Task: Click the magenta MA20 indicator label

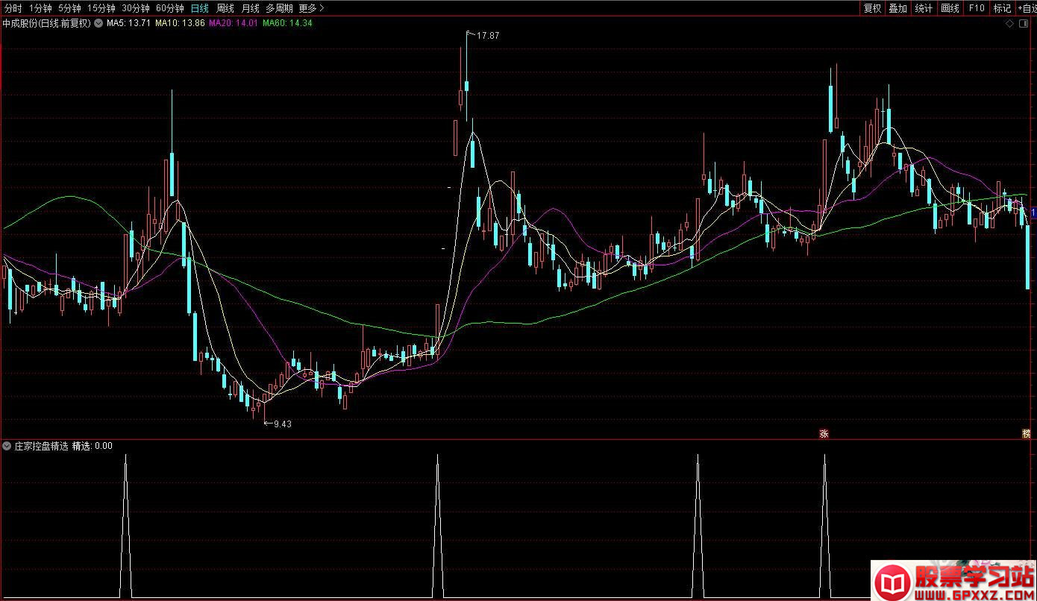Action: click(x=233, y=23)
